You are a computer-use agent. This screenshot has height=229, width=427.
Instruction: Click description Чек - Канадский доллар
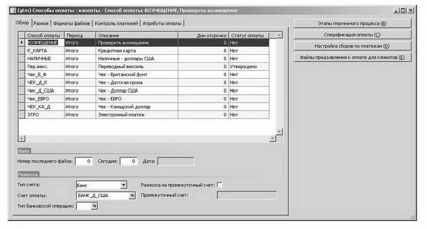[x=137, y=107]
